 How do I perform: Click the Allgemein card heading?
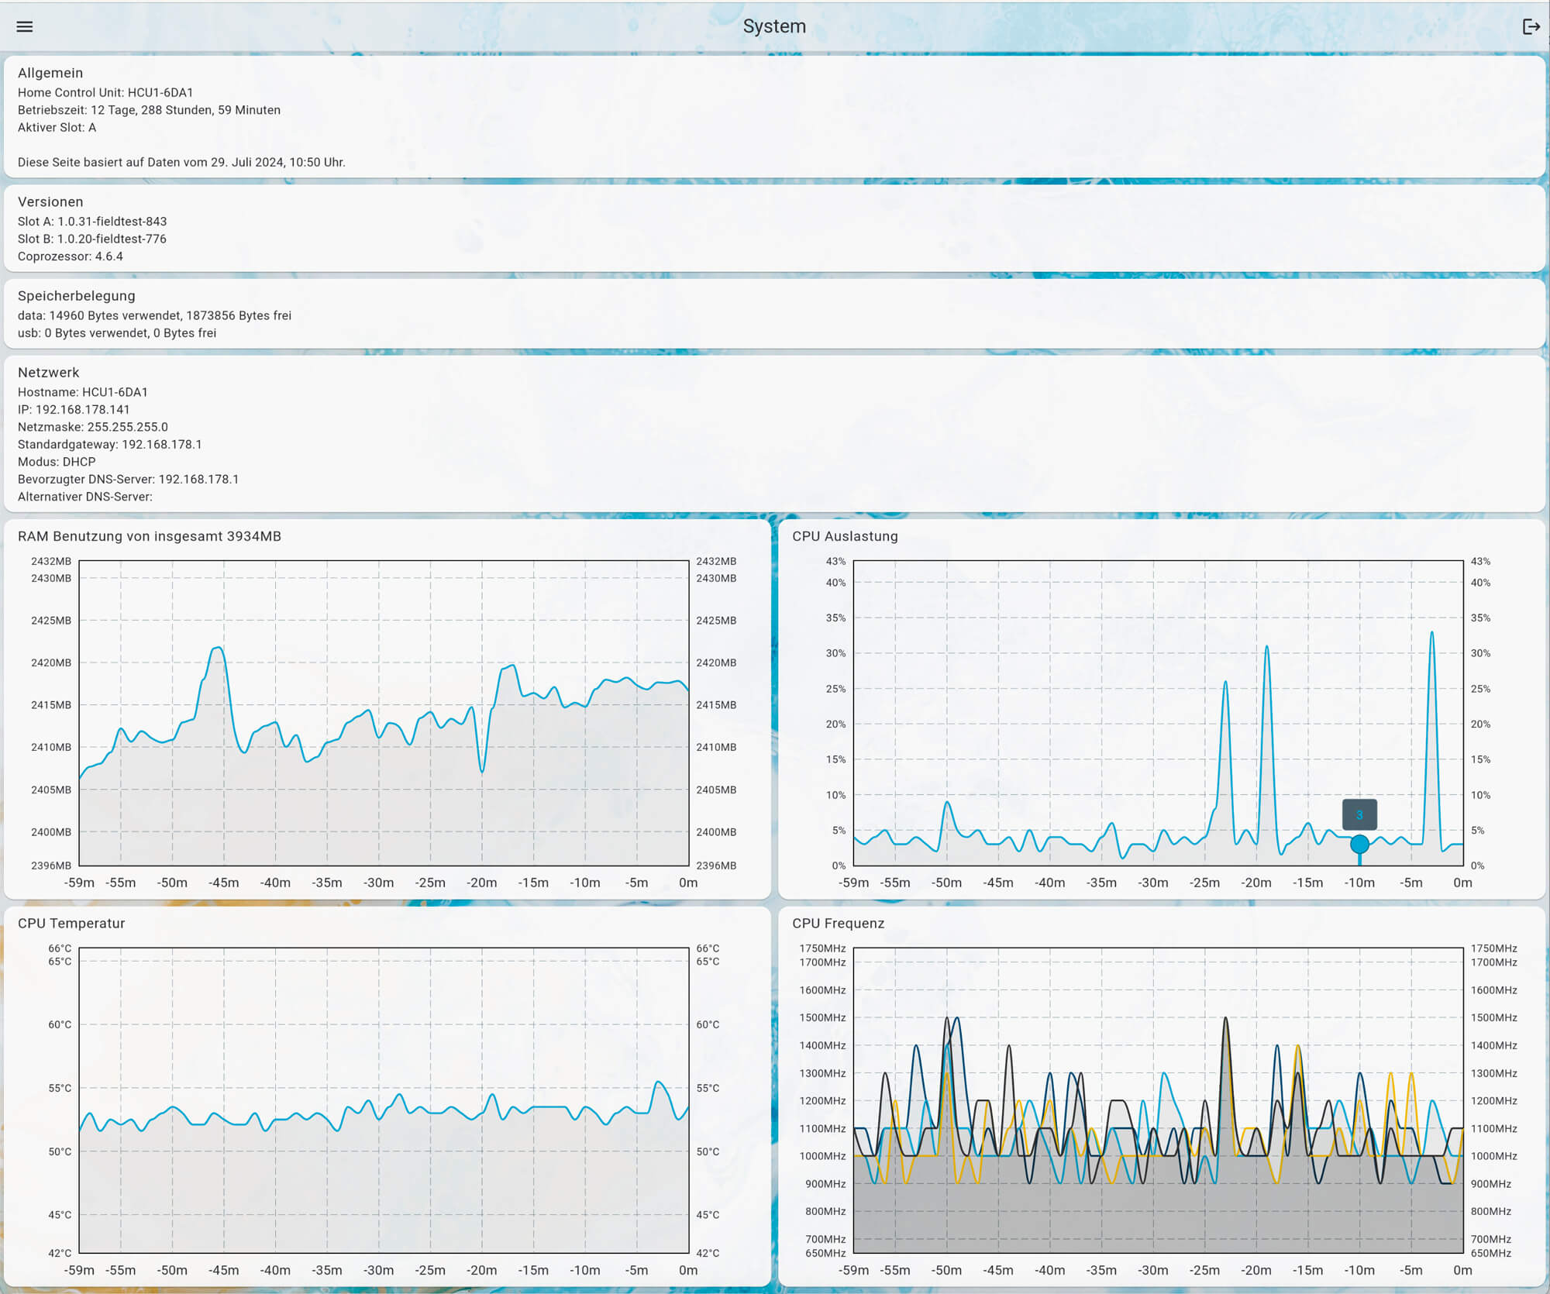click(x=50, y=73)
